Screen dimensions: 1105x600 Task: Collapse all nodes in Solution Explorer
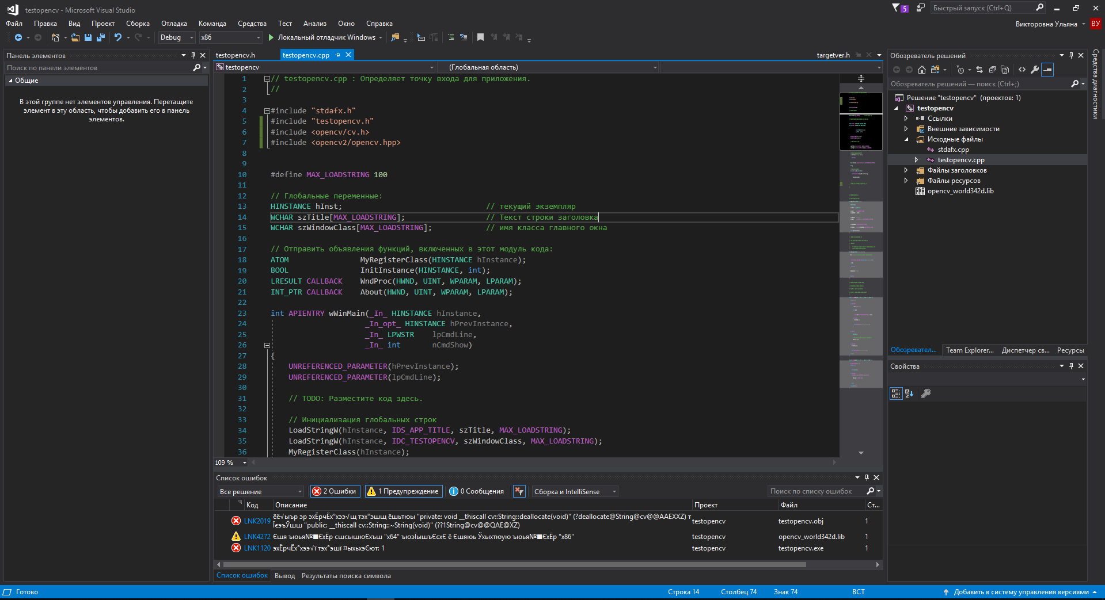992,70
